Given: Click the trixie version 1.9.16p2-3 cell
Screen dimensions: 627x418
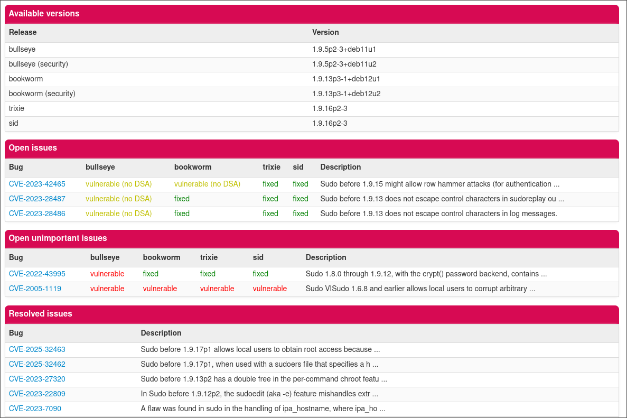Looking at the screenshot, I should pos(330,109).
